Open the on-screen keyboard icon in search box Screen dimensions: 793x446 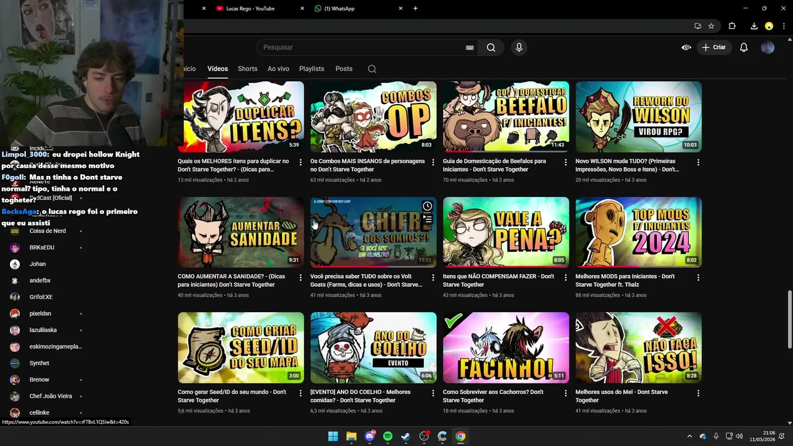(470, 48)
